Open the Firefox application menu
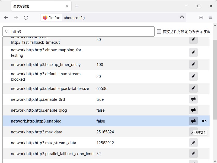 (211, 17)
